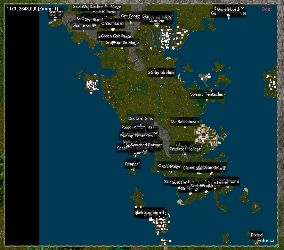Select the Shame Giris dungeon entrance label
The width and height of the screenshot is (284, 250).
click(x=83, y=25)
